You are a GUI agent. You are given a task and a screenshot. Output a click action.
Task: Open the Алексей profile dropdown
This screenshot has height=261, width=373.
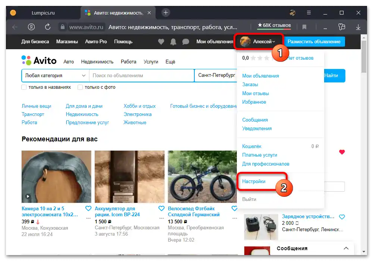coord(258,42)
